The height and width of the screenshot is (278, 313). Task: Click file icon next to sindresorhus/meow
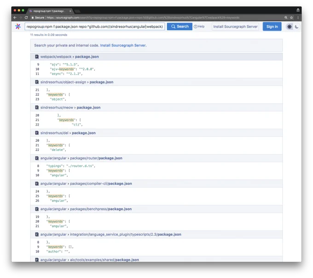[x=37, y=107]
